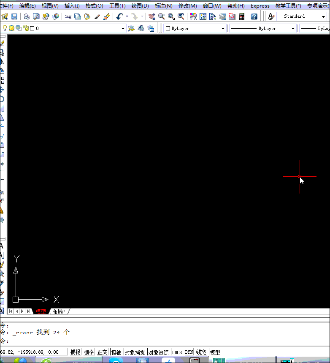Open the ByLayer linetype dropdown
Viewport: 330px width, 363px height.
293,29
